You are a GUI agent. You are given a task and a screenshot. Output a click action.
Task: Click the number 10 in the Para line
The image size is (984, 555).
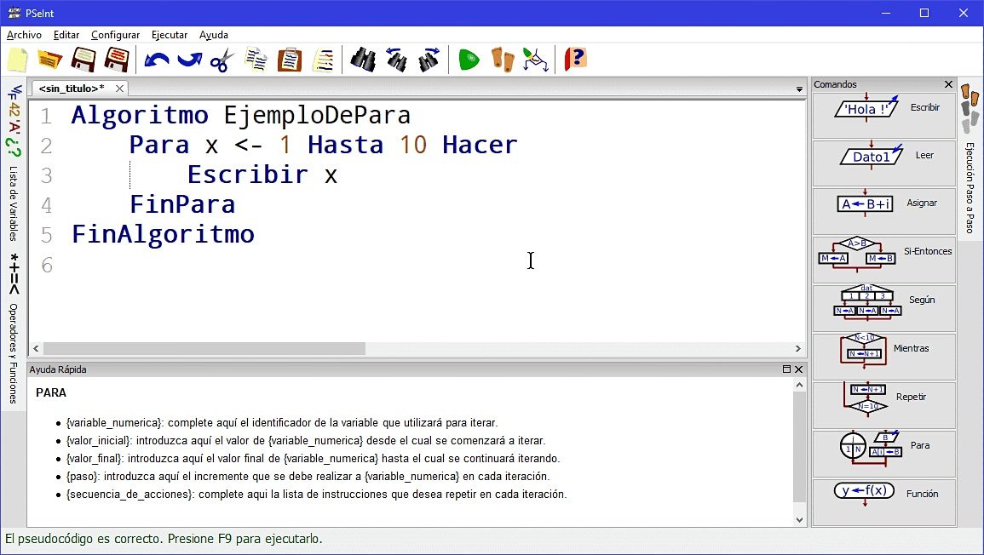pos(413,145)
